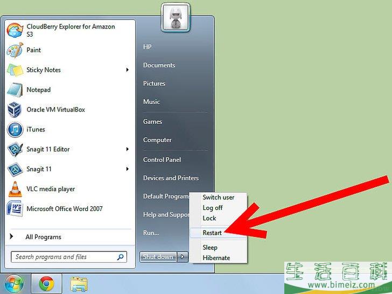Click the iTunes program label
Viewport: 392px width, 294px height.
click(36, 129)
